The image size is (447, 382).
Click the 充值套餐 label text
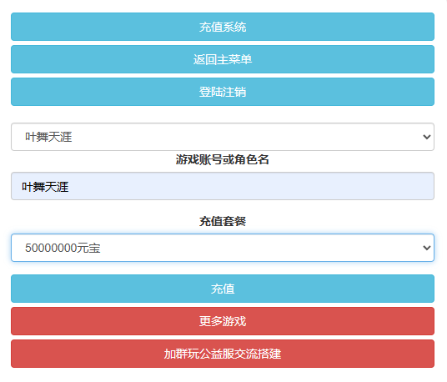(223, 221)
